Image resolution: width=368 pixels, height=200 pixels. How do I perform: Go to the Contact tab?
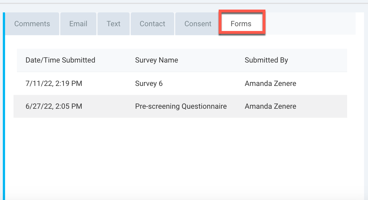[152, 24]
